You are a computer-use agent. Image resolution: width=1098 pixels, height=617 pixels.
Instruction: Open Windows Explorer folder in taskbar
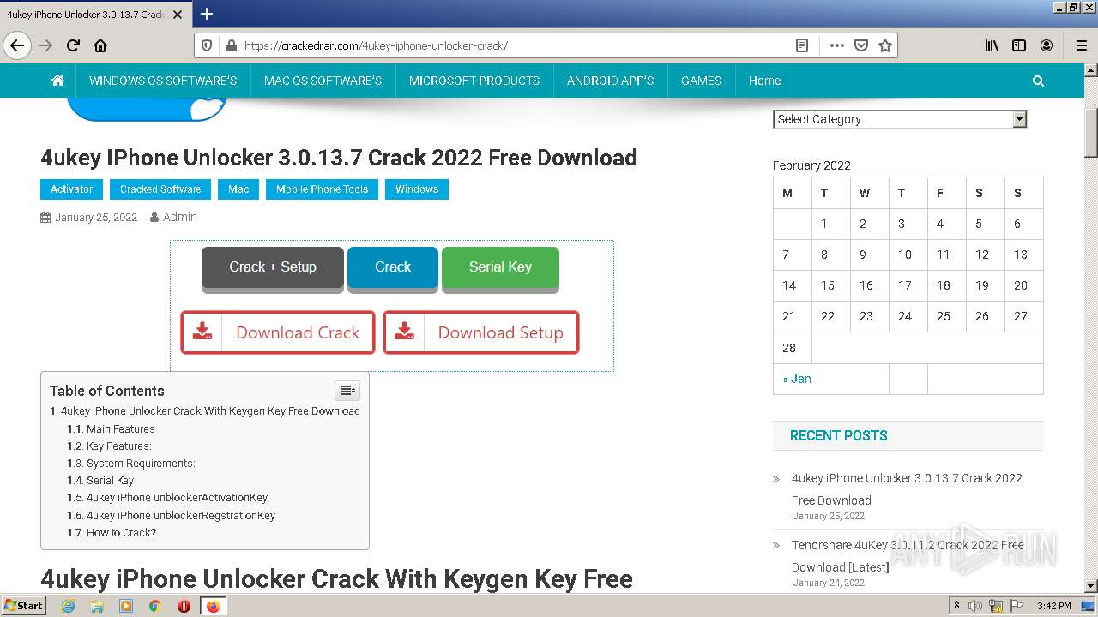97,606
